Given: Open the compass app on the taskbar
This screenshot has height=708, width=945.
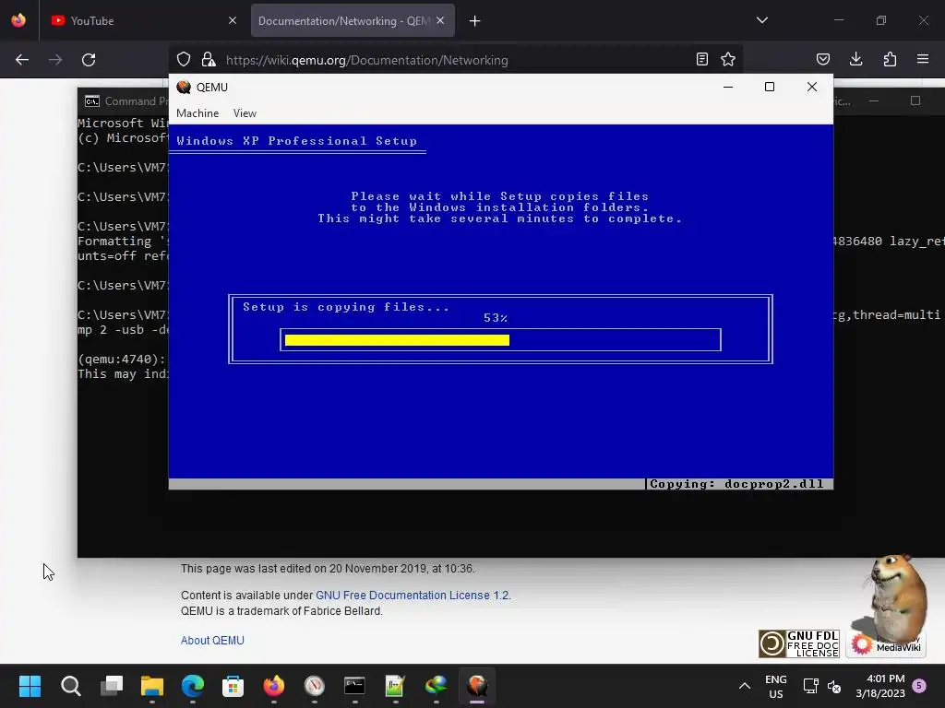Looking at the screenshot, I should coord(315,686).
